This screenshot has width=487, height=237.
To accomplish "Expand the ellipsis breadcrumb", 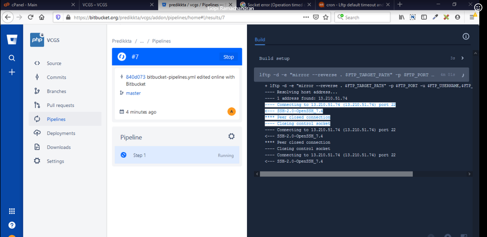I will click(x=142, y=41).
